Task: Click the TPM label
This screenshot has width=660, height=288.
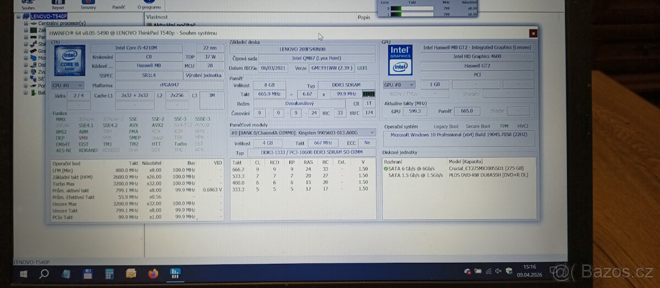Action: point(504,126)
